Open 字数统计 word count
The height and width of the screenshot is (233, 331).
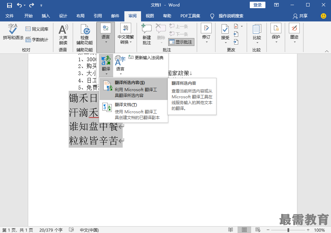[x=37, y=39]
